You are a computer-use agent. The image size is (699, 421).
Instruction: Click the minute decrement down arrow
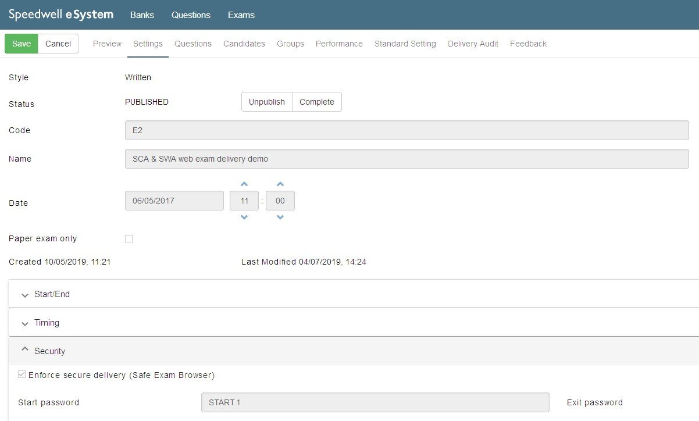tap(280, 217)
